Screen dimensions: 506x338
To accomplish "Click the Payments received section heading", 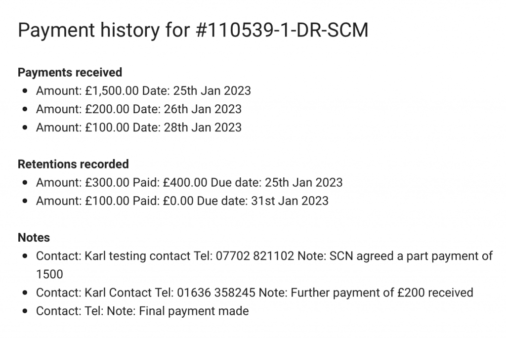I will coord(70,72).
